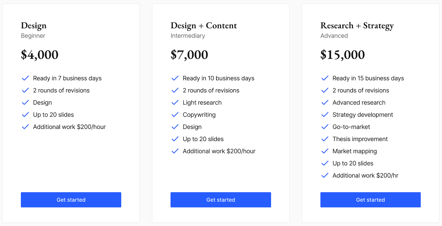
Task: Click the "$7,000" price text
Action: [x=189, y=54]
